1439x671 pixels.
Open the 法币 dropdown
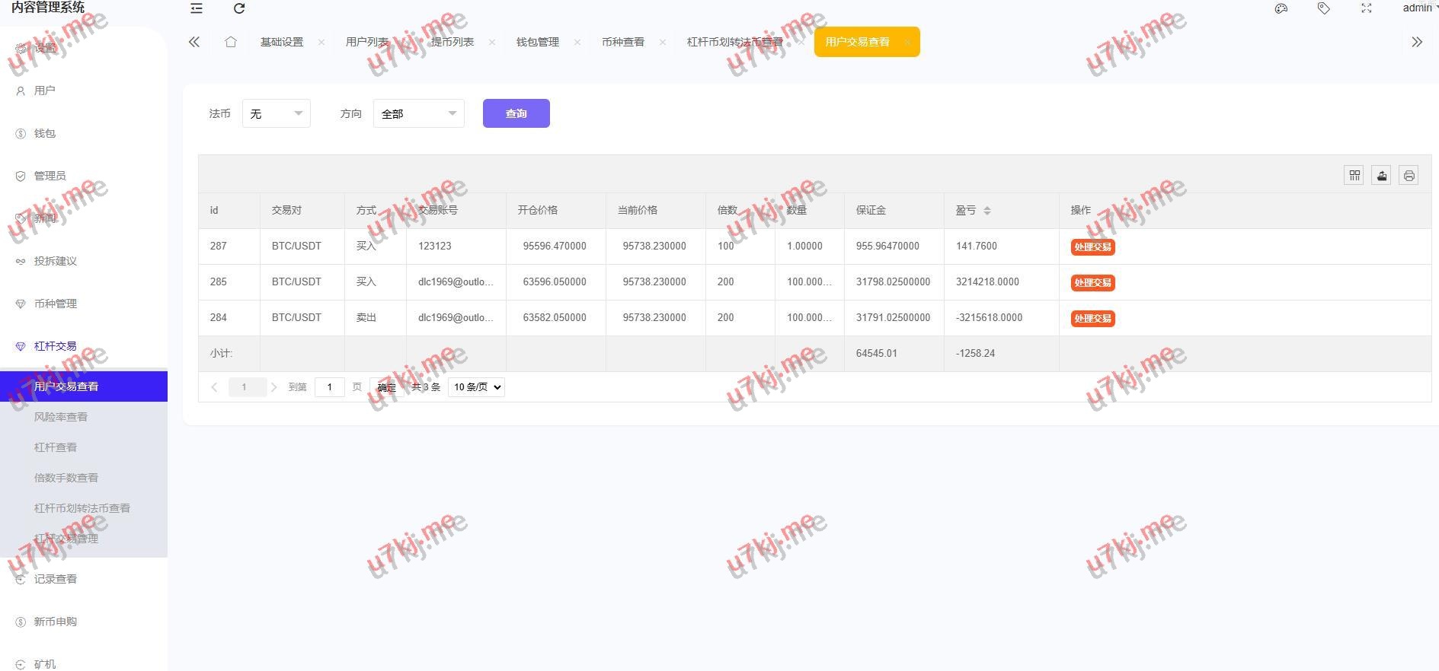pos(276,113)
